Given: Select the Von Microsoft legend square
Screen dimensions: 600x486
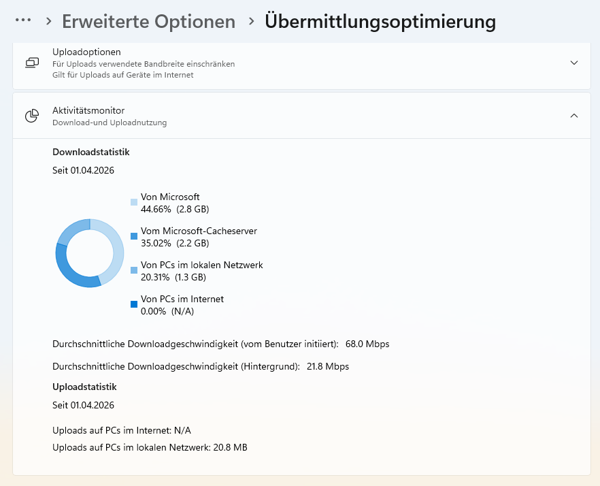Looking at the screenshot, I should click(x=133, y=202).
